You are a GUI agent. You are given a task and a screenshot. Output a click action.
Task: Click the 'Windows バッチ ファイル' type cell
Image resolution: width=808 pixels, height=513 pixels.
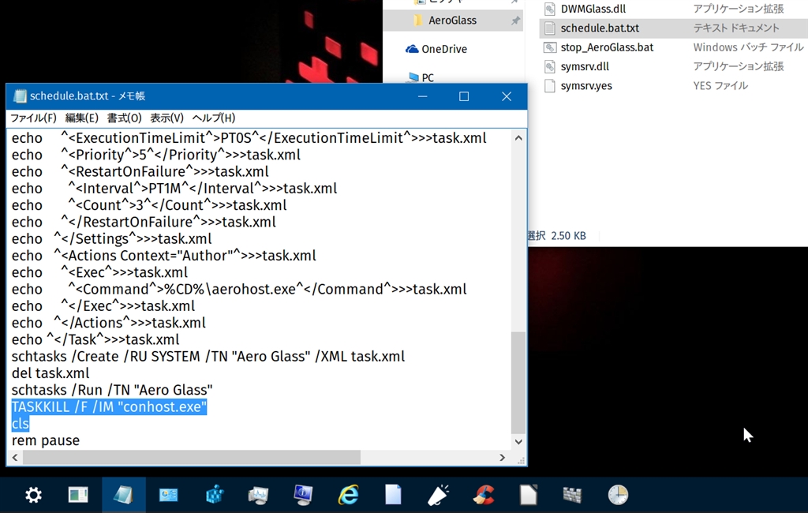[x=748, y=47]
